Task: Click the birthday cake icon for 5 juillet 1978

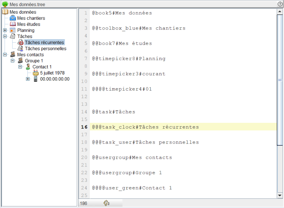Action: click(36, 73)
